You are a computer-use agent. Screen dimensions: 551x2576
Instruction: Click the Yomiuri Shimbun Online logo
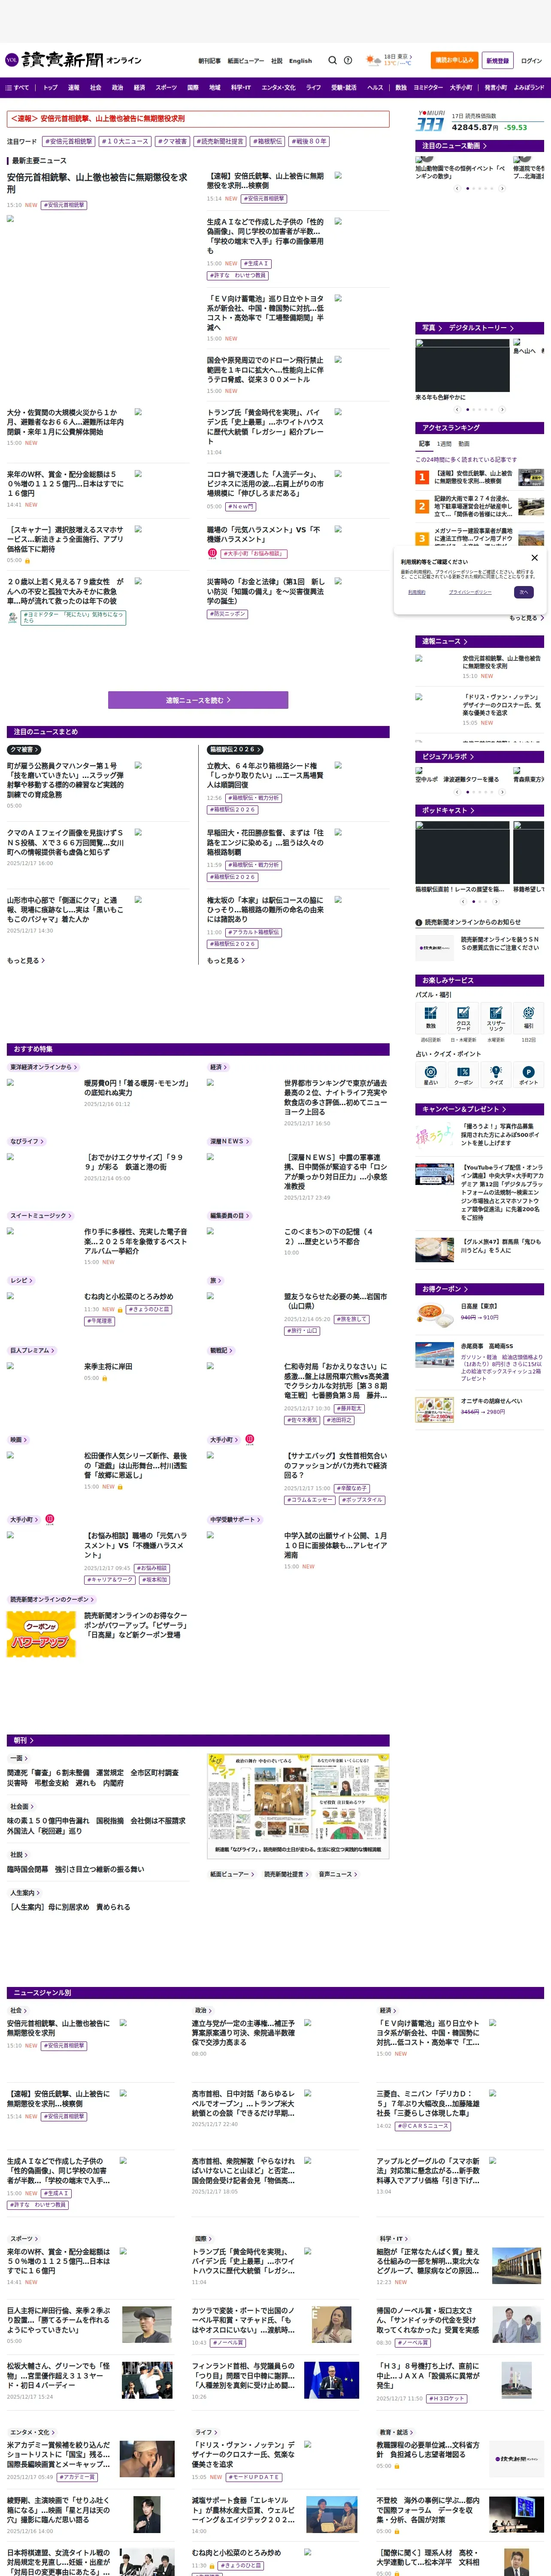pos(73,60)
